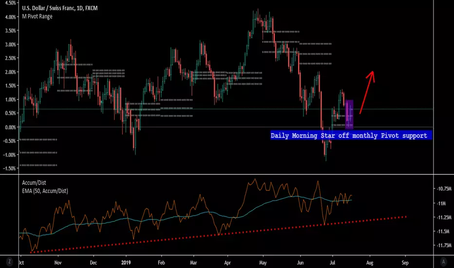454x268 pixels.
Task: Click the -11.25M volume scale label
Action: tap(444, 217)
